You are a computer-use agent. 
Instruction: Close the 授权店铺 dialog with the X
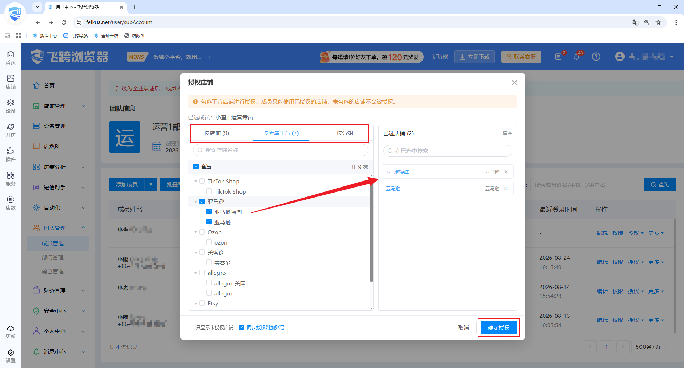[514, 83]
